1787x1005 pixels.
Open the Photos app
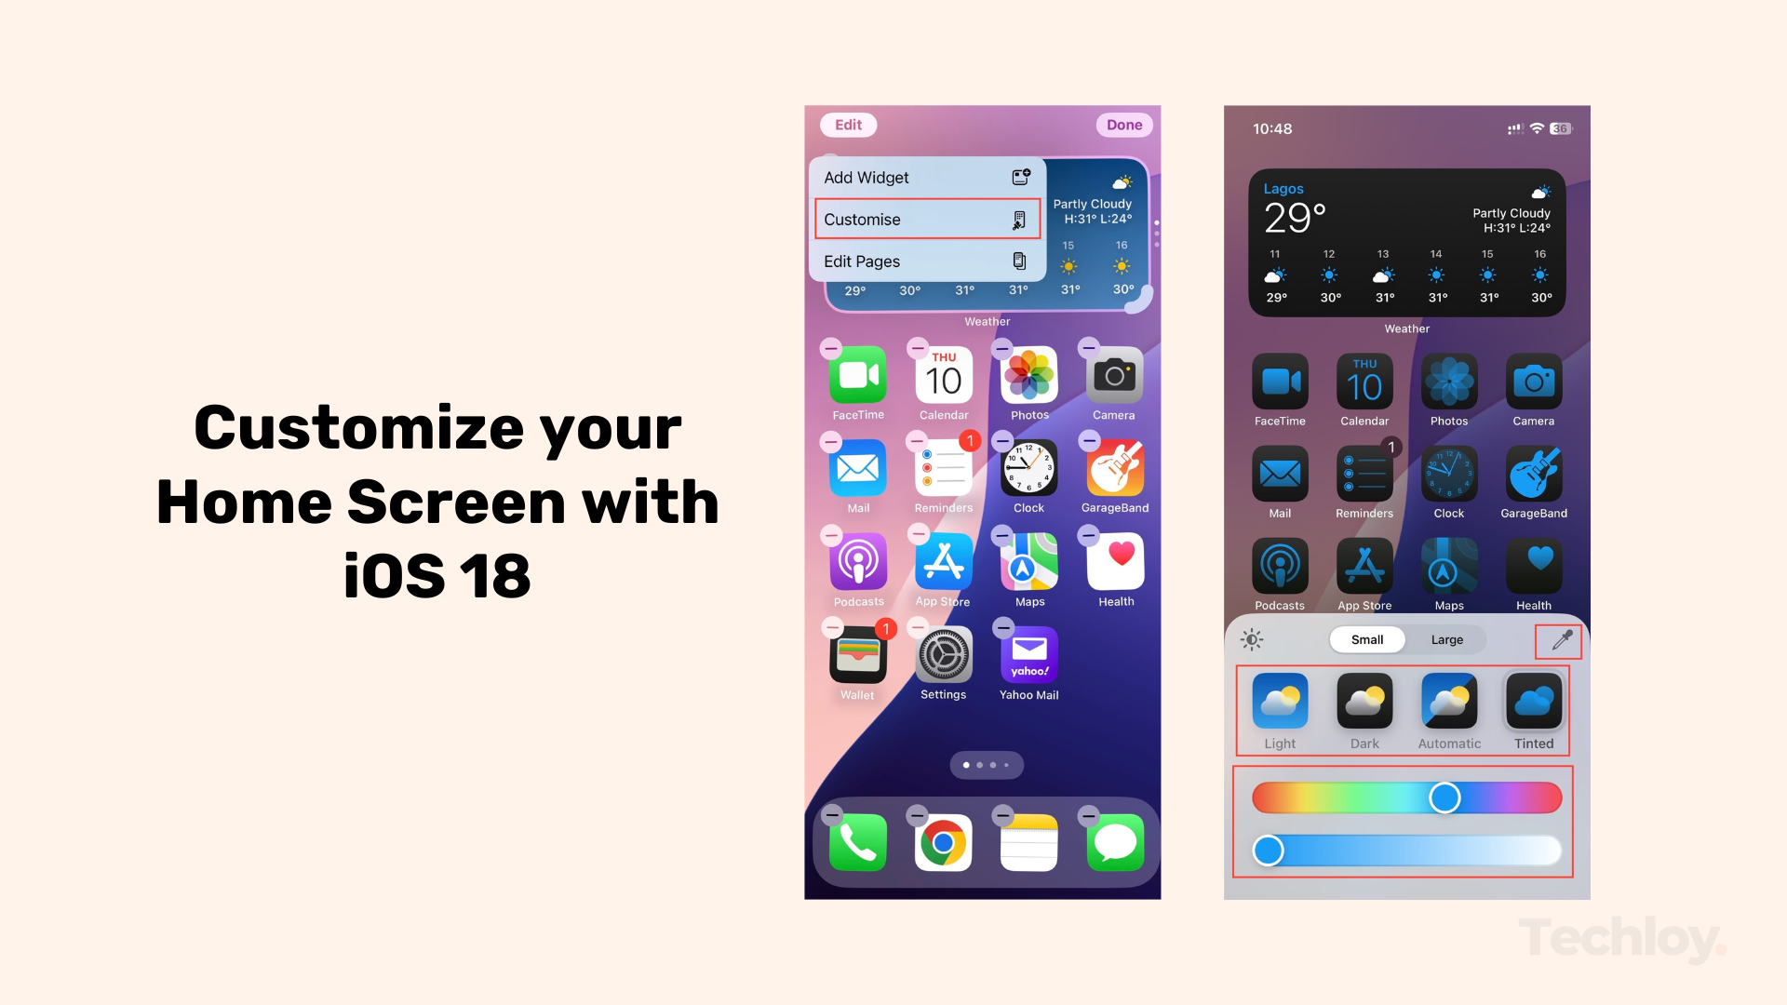1028,381
